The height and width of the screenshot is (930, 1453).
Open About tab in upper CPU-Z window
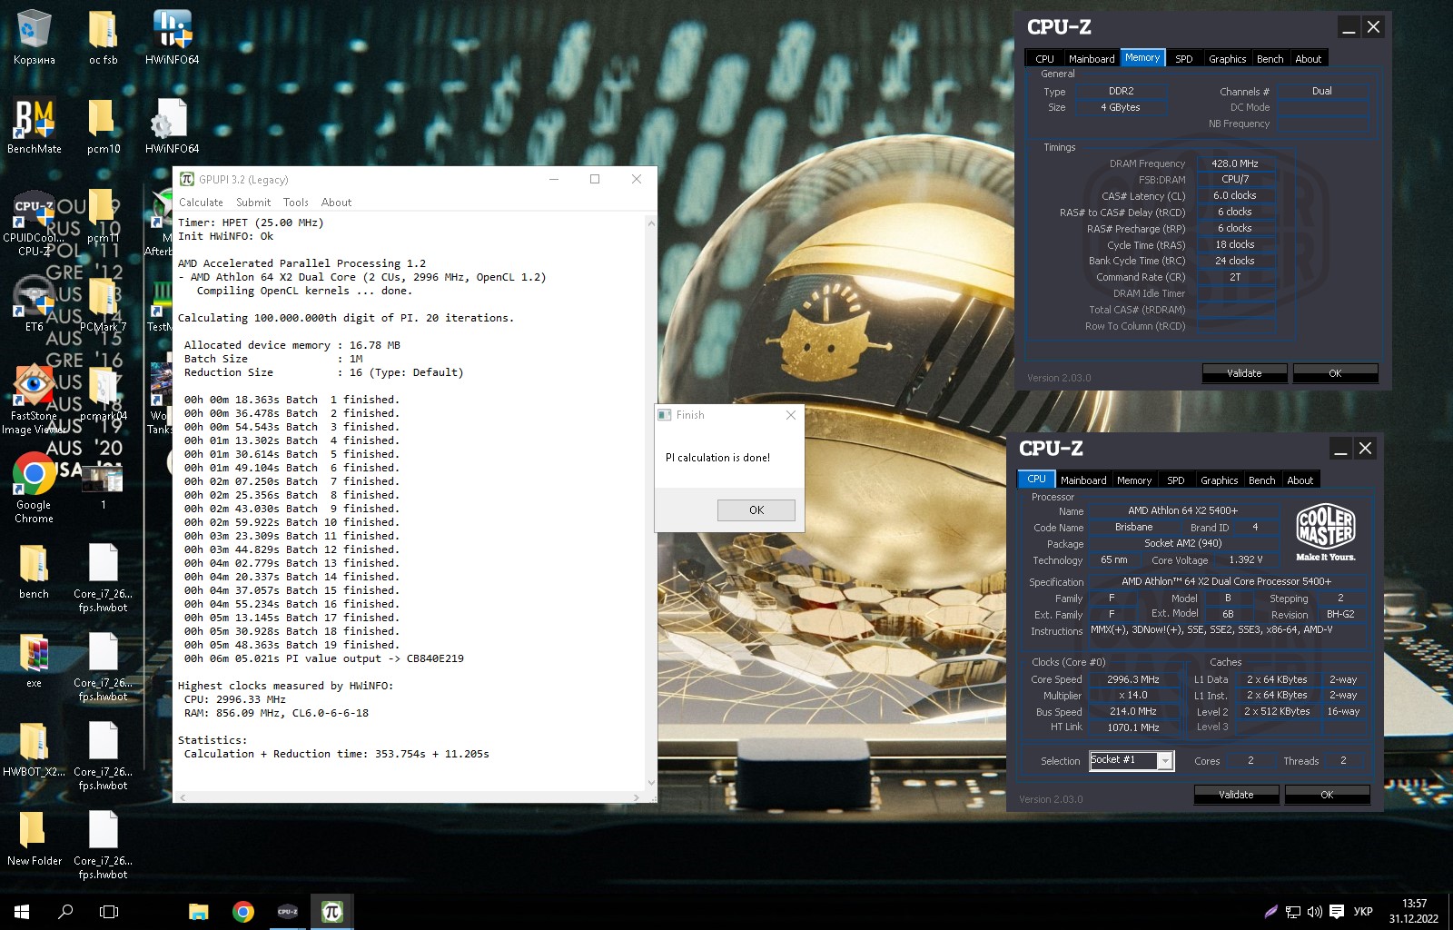[x=1309, y=59]
